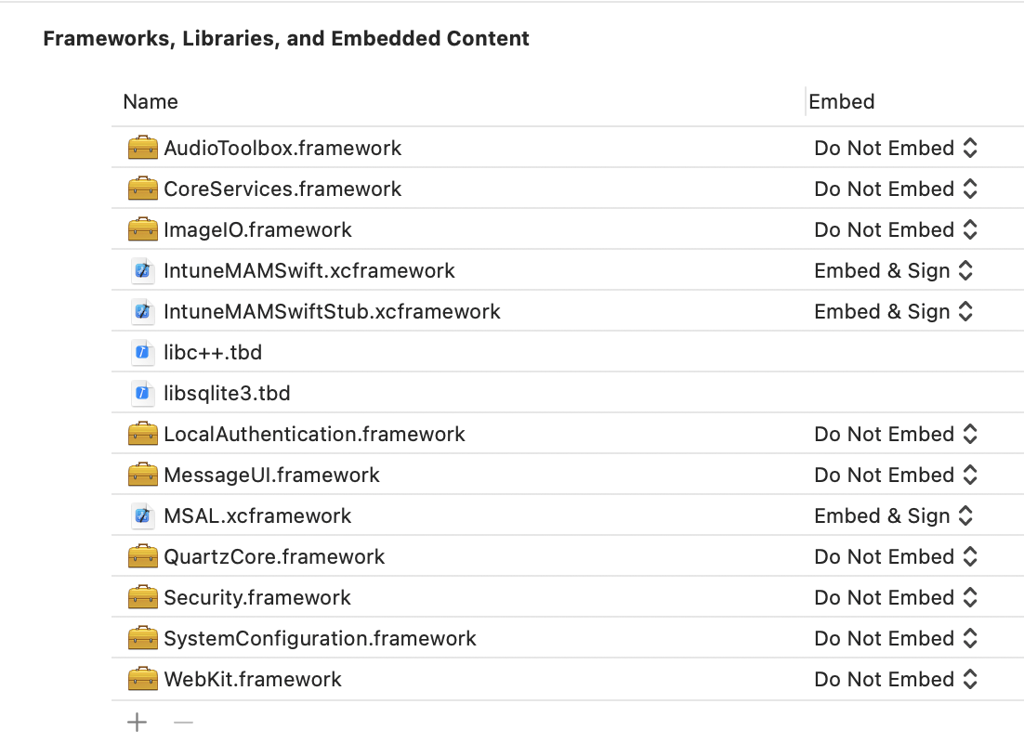Select the MessageUI.framework row
The width and height of the screenshot is (1024, 756).
pos(271,475)
